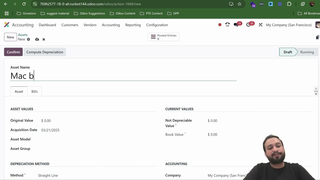
Task: Open Posted Entries smart button
Action: (163, 37)
